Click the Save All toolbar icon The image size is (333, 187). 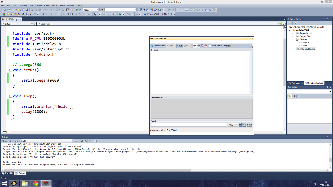tap(27, 10)
